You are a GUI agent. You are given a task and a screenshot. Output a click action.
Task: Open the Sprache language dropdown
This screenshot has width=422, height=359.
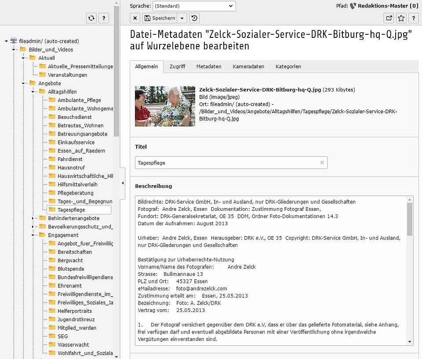coord(194,6)
